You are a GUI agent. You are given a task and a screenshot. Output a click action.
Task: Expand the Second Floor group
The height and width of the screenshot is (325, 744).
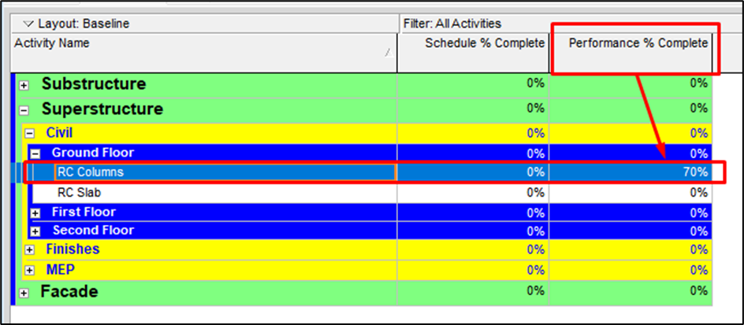35,231
